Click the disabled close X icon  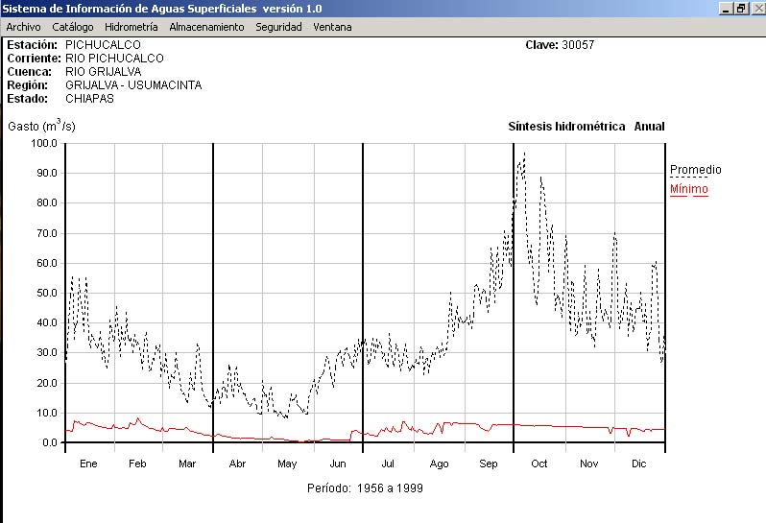[755, 9]
